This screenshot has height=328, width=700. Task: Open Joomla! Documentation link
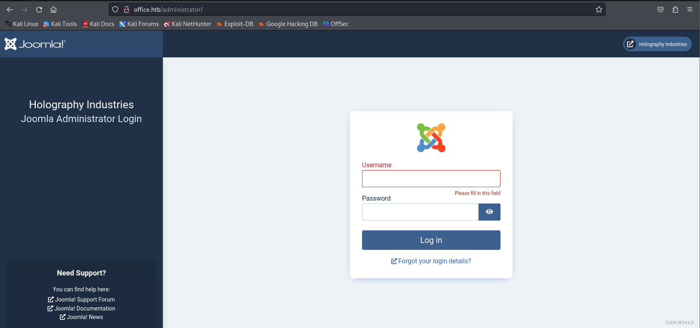tap(81, 308)
